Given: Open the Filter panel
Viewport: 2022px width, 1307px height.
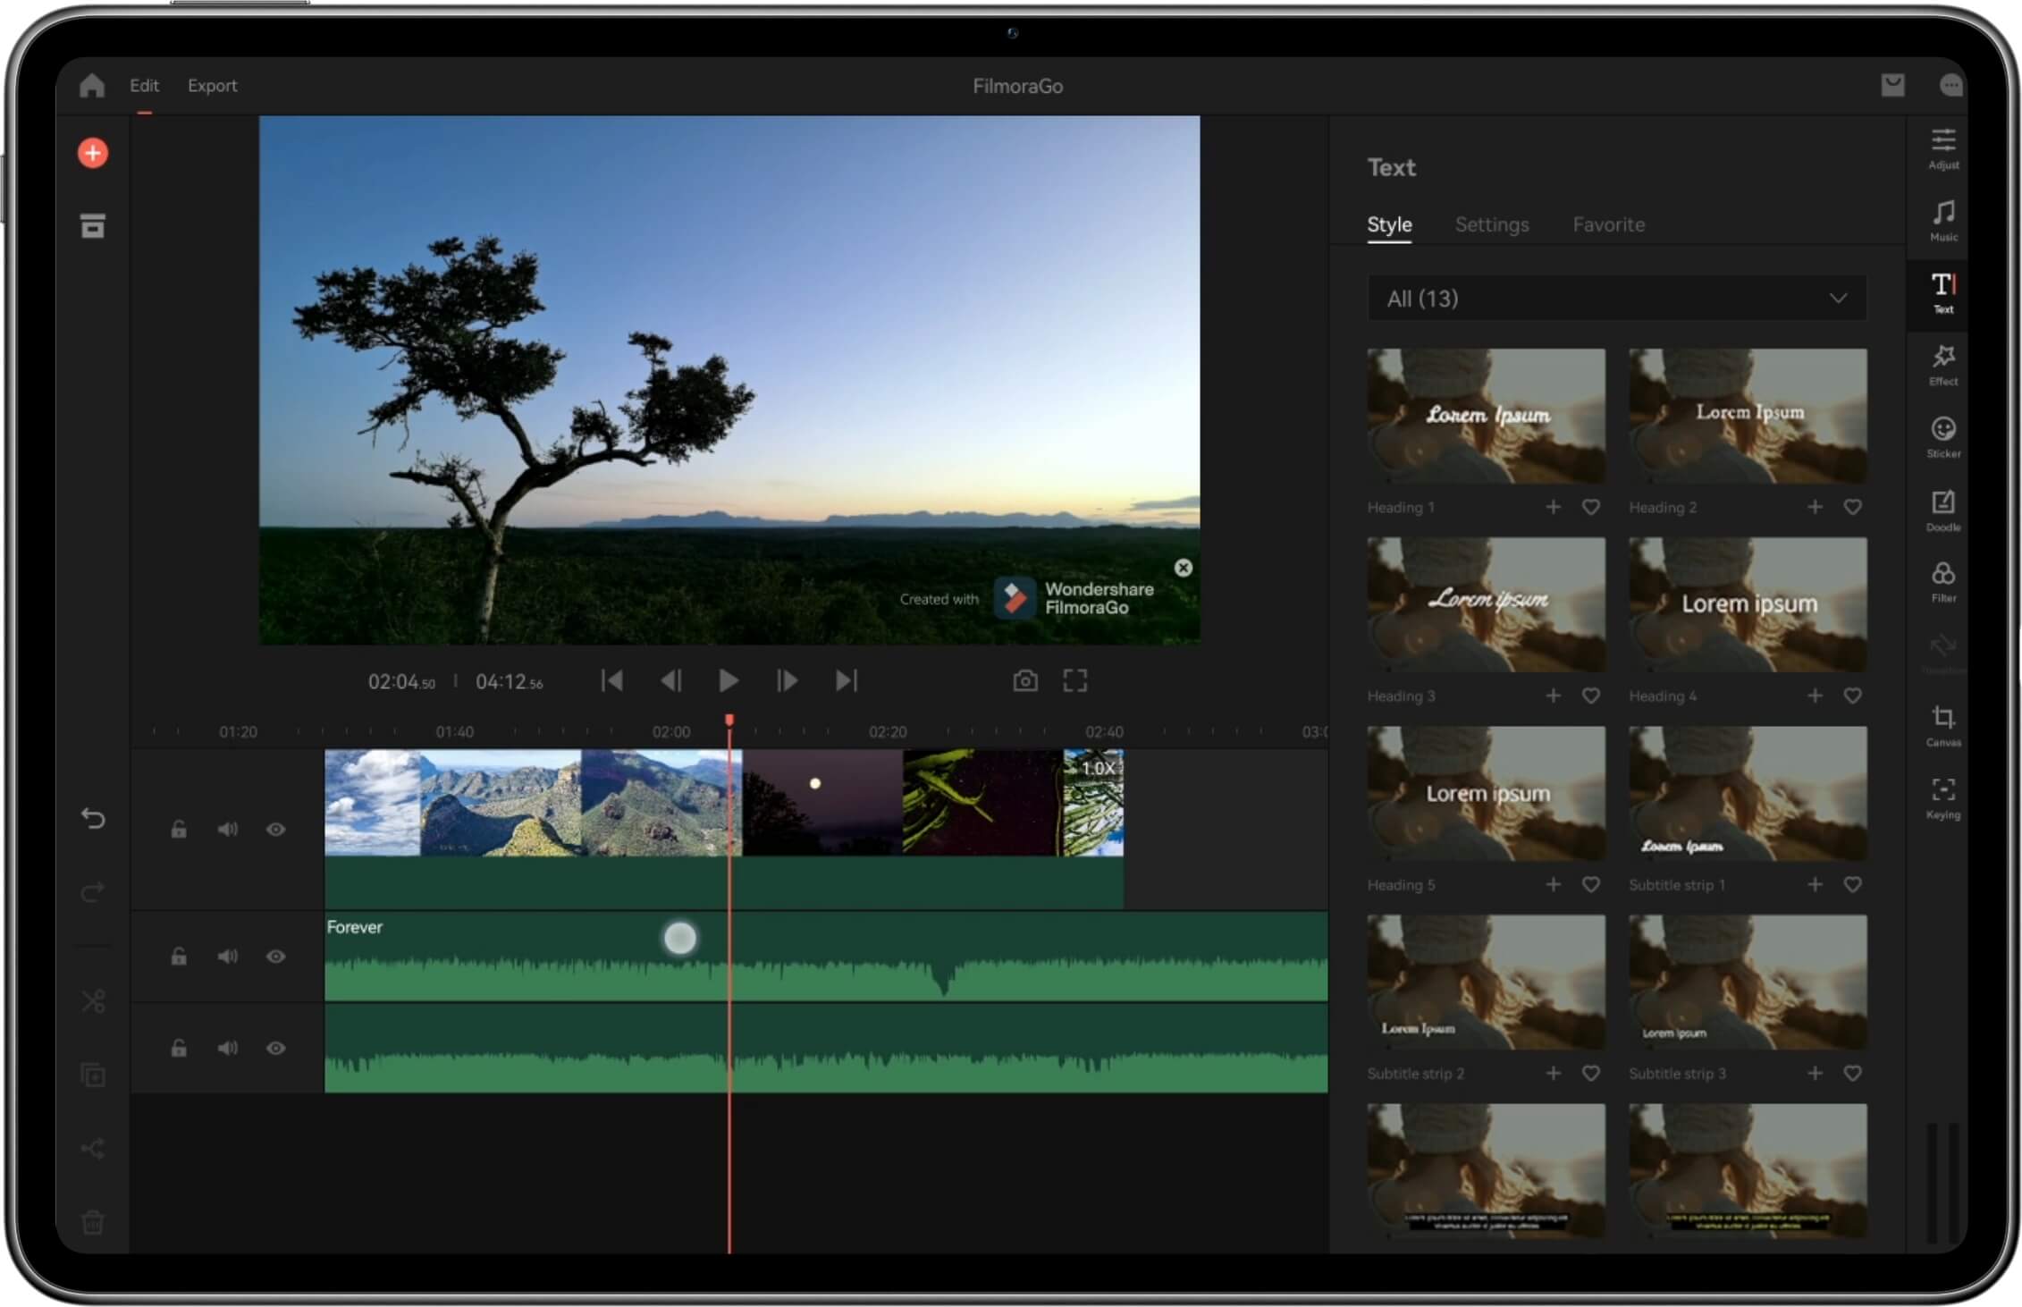Looking at the screenshot, I should (x=1943, y=581).
